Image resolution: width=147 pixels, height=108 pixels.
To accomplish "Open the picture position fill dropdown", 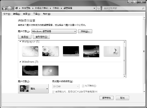I will pyautogui.click(x=33, y=89).
